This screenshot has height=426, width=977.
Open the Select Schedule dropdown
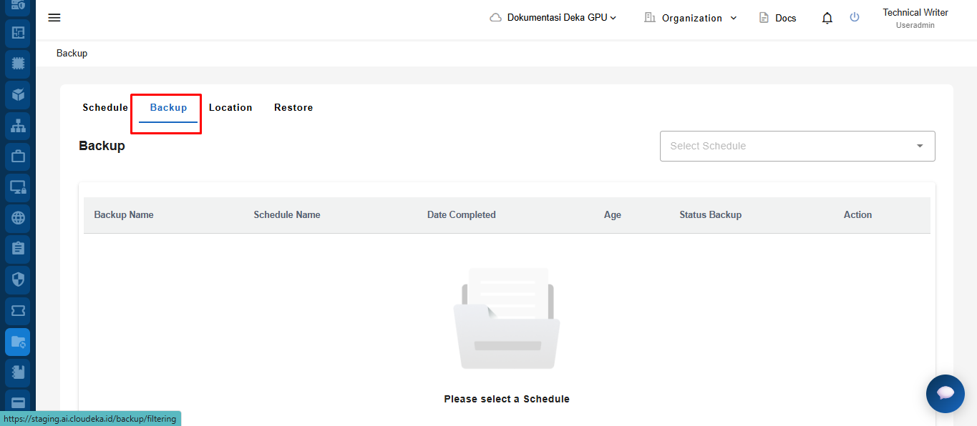(797, 146)
